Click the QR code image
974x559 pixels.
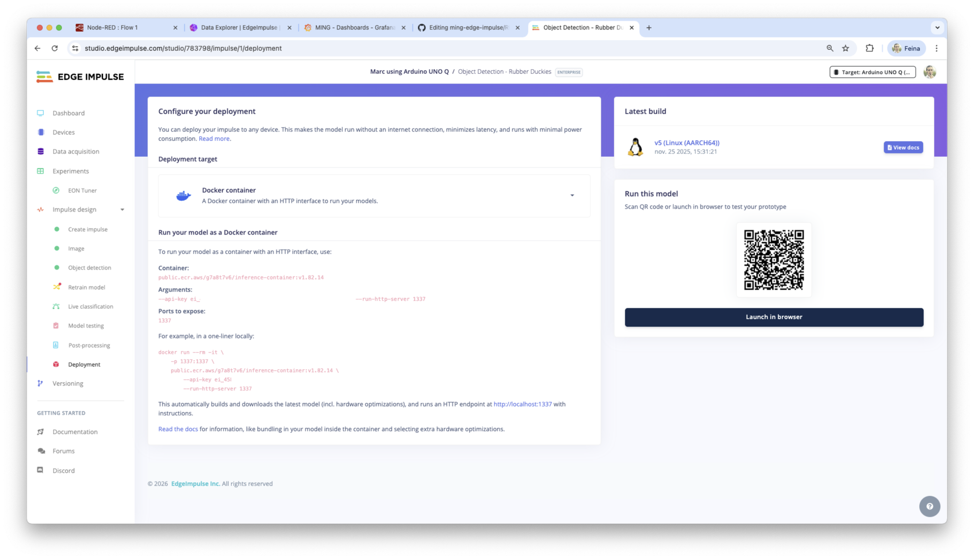tap(773, 260)
